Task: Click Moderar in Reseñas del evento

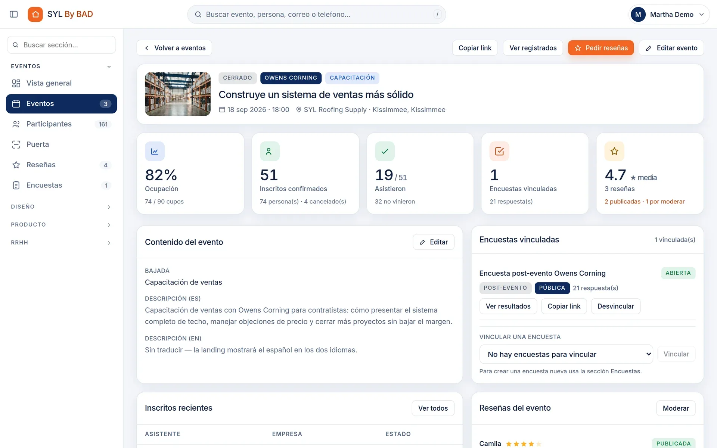Action: tap(676, 408)
